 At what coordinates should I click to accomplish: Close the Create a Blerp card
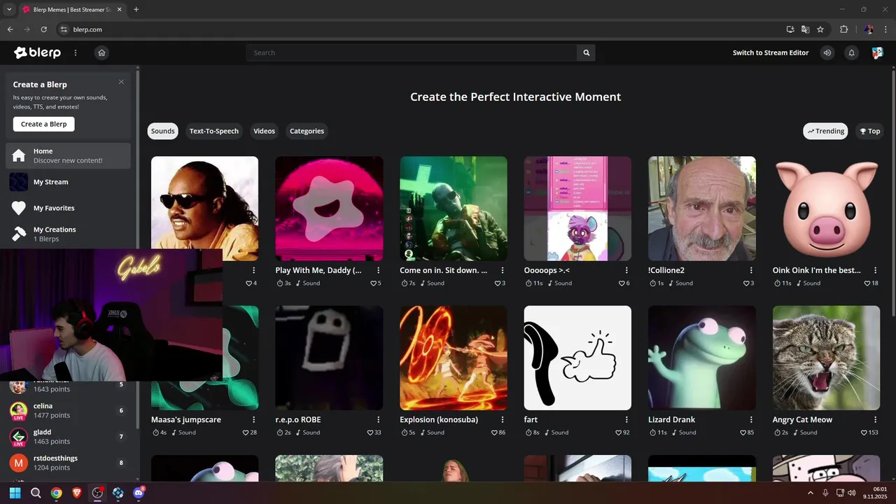tap(121, 82)
